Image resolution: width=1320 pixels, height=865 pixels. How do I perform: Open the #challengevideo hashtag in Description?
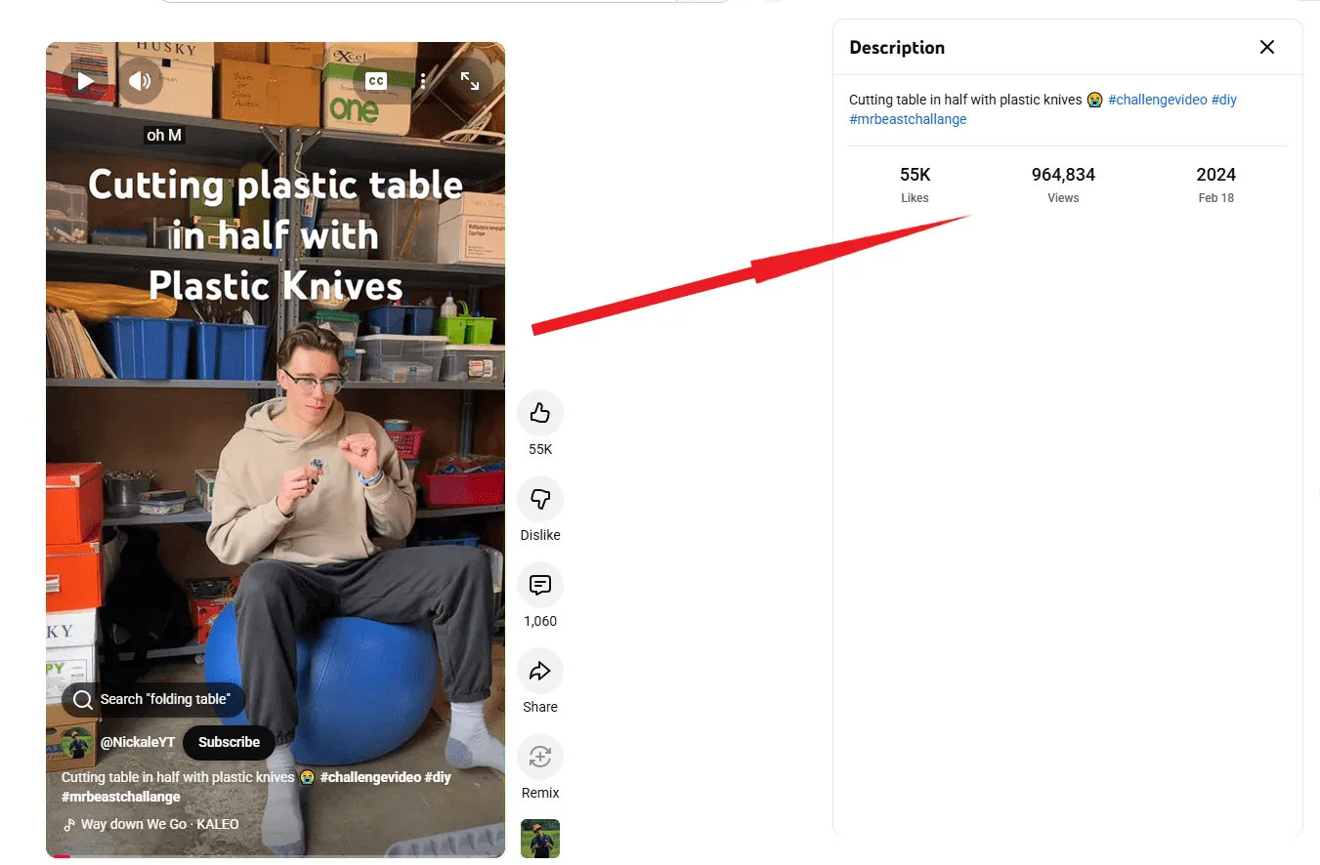(x=1157, y=100)
